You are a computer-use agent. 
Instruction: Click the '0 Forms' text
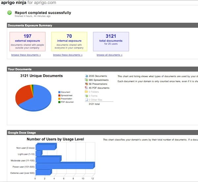pos(93,96)
